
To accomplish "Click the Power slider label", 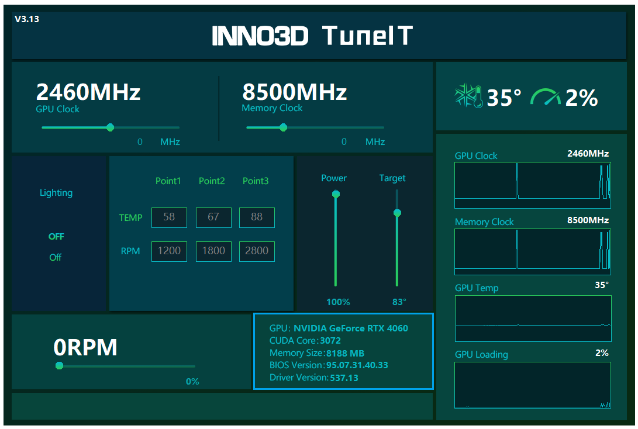I will 334,178.
